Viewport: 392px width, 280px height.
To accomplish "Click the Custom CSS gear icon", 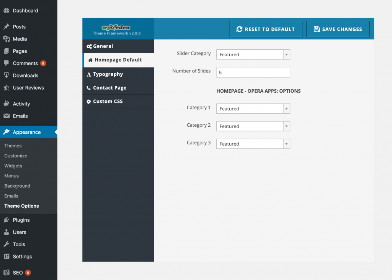I will pyautogui.click(x=89, y=102).
